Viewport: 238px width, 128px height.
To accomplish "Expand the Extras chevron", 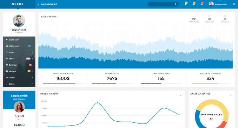I will pyautogui.click(x=32, y=84).
